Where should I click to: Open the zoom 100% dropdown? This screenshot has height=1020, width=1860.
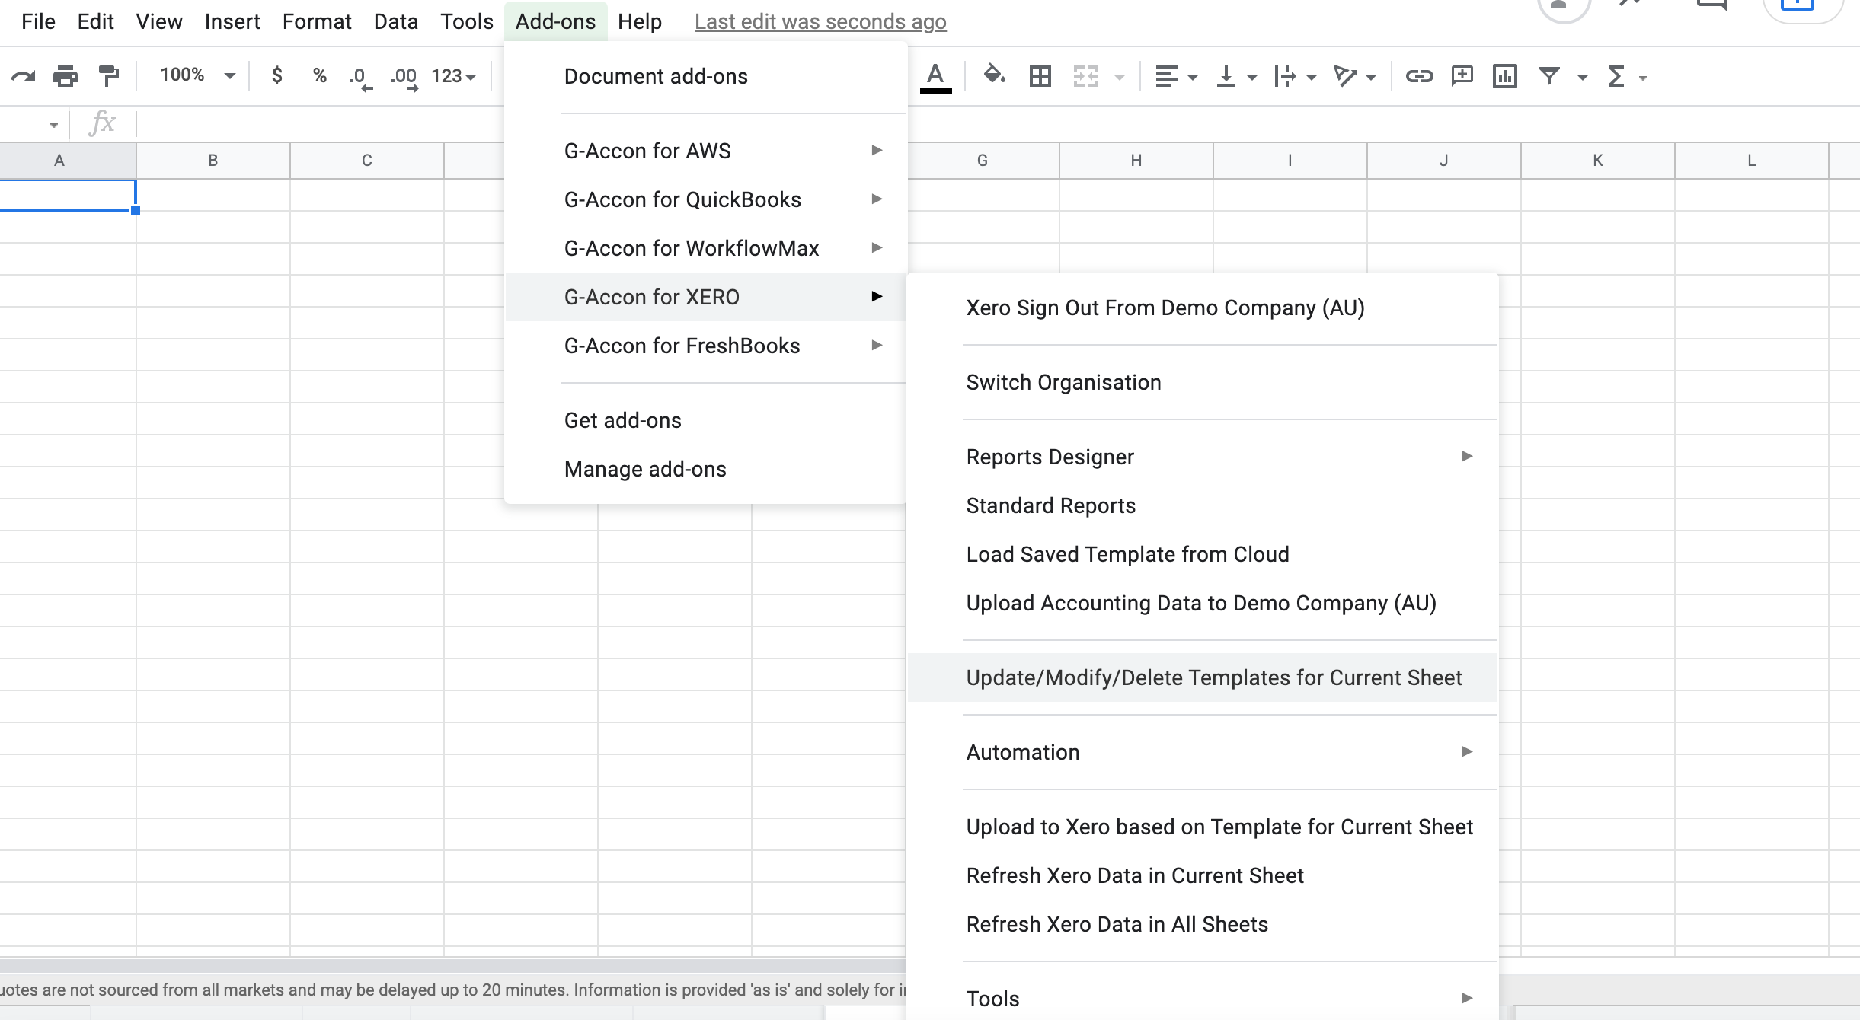tap(197, 75)
